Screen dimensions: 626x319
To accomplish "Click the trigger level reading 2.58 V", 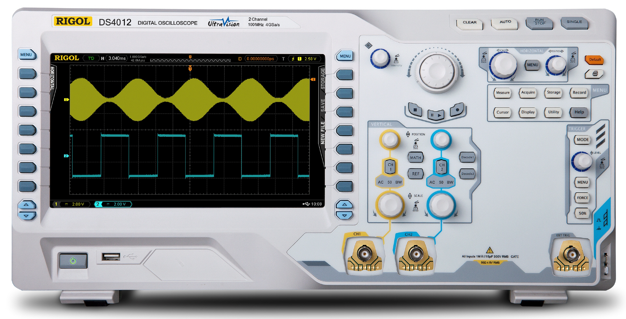I will pos(310,59).
